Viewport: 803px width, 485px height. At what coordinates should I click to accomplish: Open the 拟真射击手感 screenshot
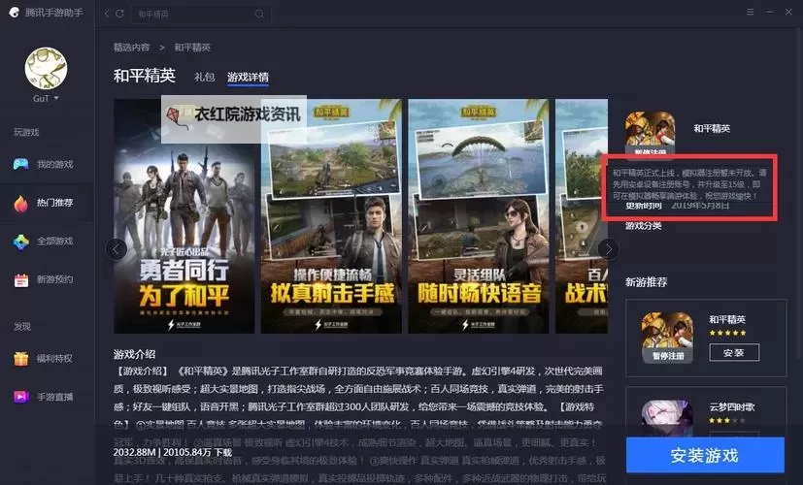[331, 216]
